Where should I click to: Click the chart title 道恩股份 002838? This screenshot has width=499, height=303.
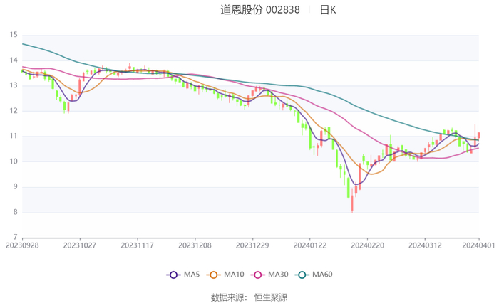point(259,10)
